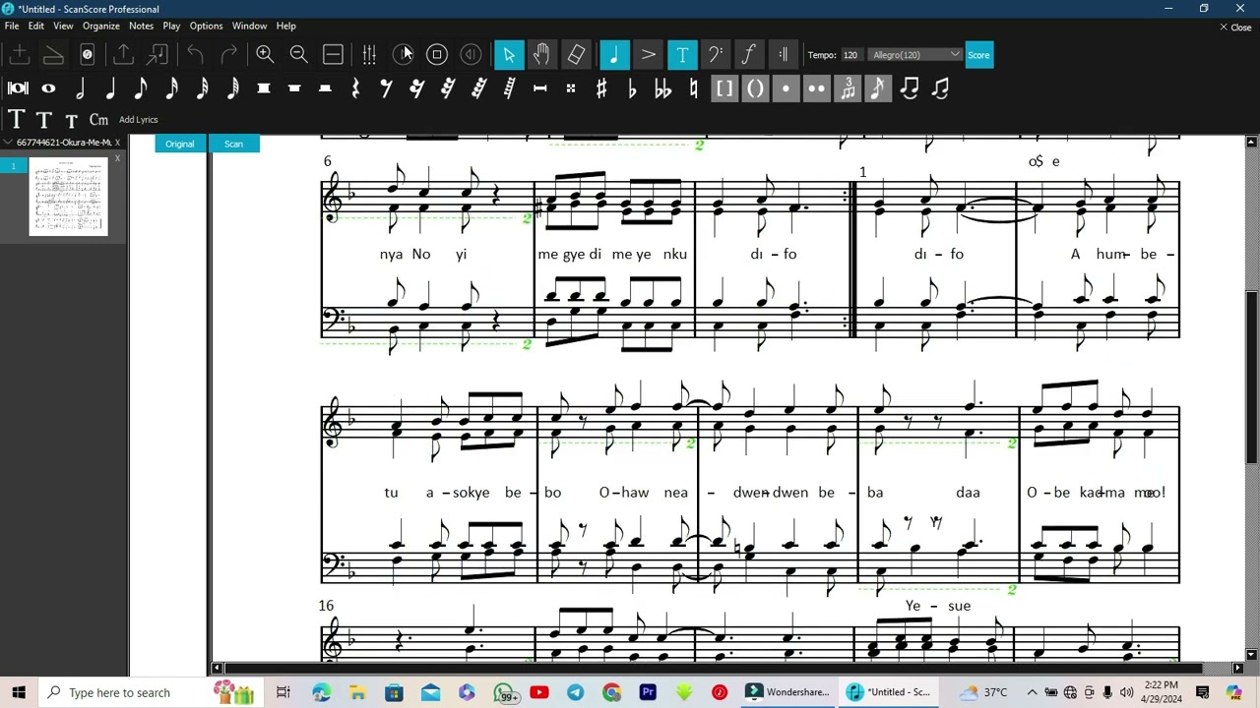Viewport: 1260px width, 708px height.
Task: Open the Organize menu
Action: tap(100, 26)
